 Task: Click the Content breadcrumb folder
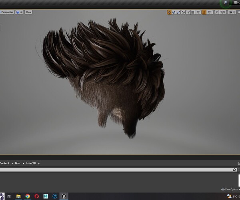click(4, 163)
